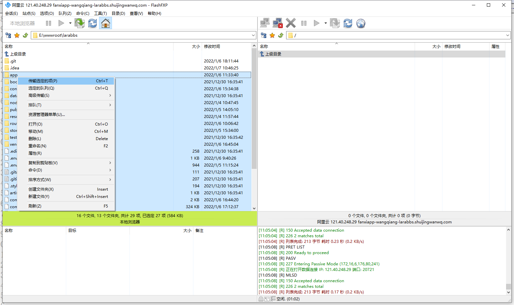Refresh the remote directory listing
This screenshot has height=305, width=514.
348,23
